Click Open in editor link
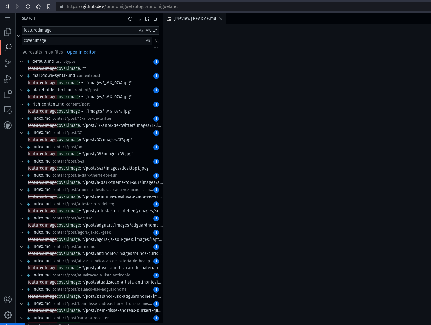Viewport: 431px width, 325px height. [x=81, y=52]
